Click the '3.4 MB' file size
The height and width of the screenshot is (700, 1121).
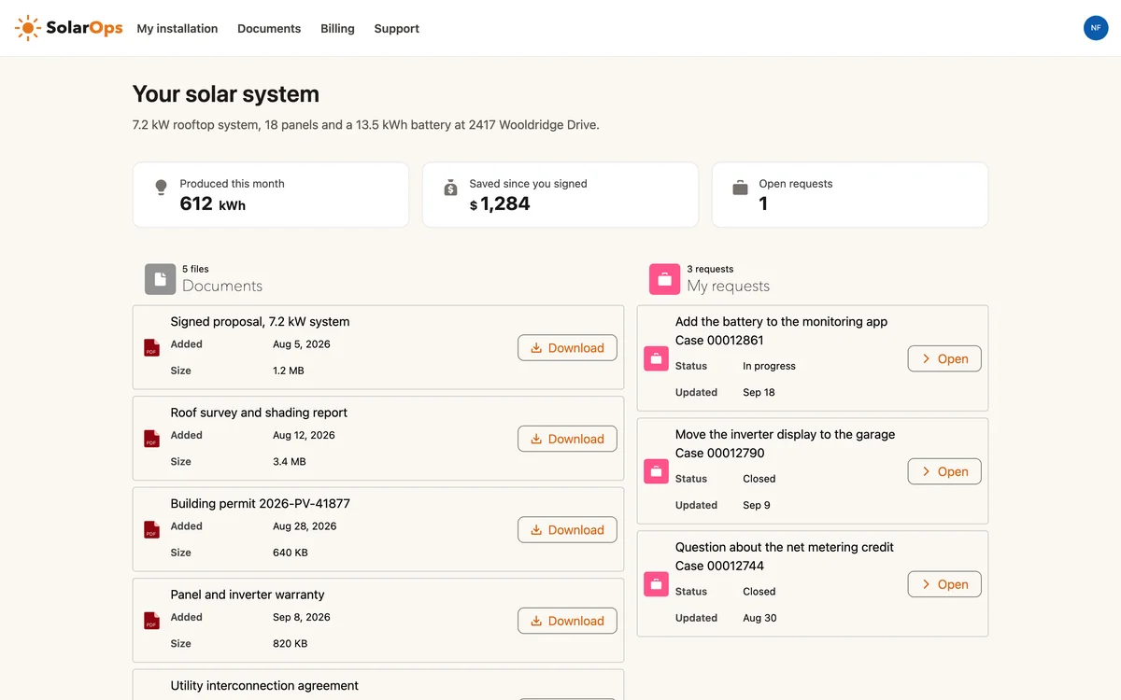tap(290, 461)
